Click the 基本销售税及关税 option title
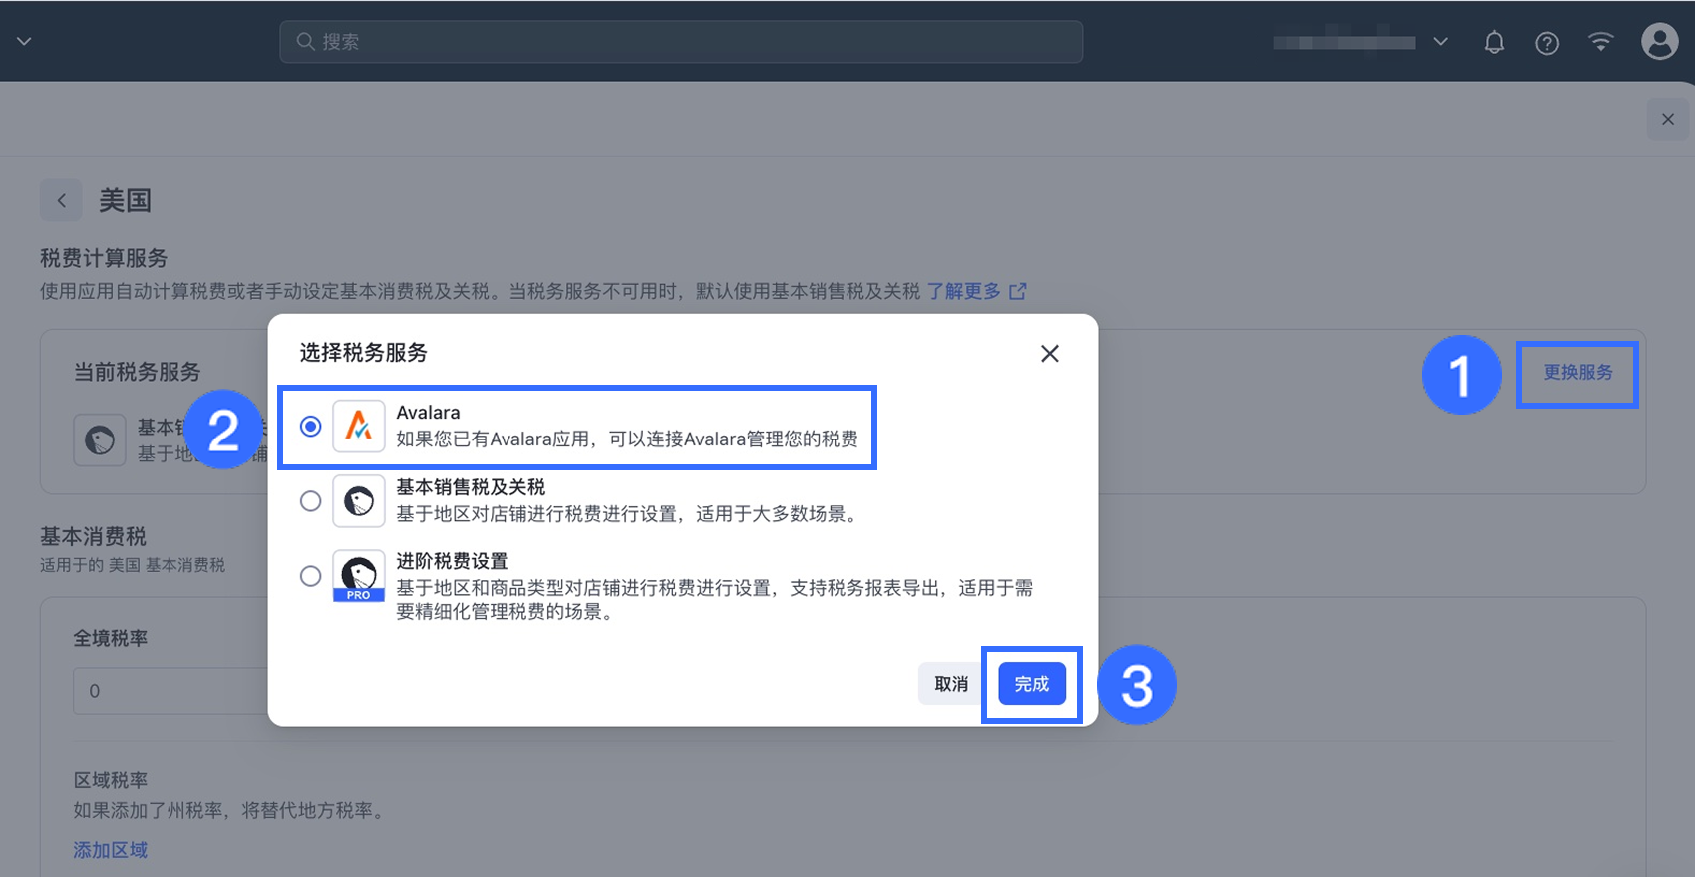Viewport: 1695px width, 877px height. tap(471, 487)
